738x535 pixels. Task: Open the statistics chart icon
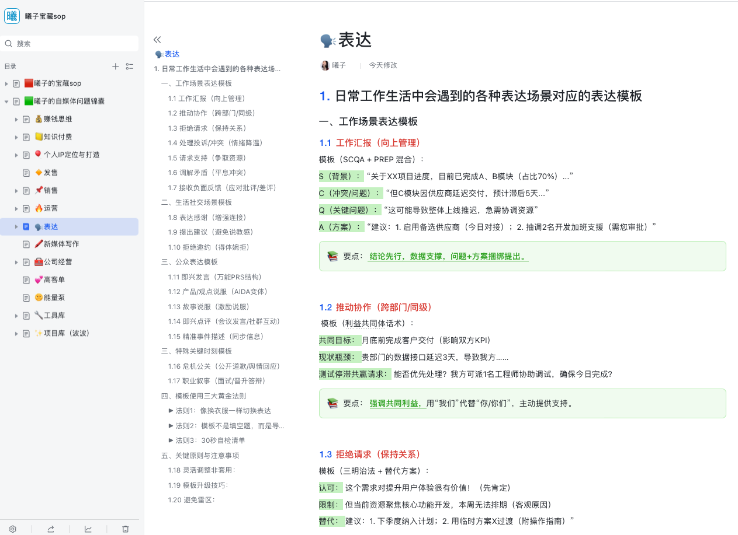(88, 529)
